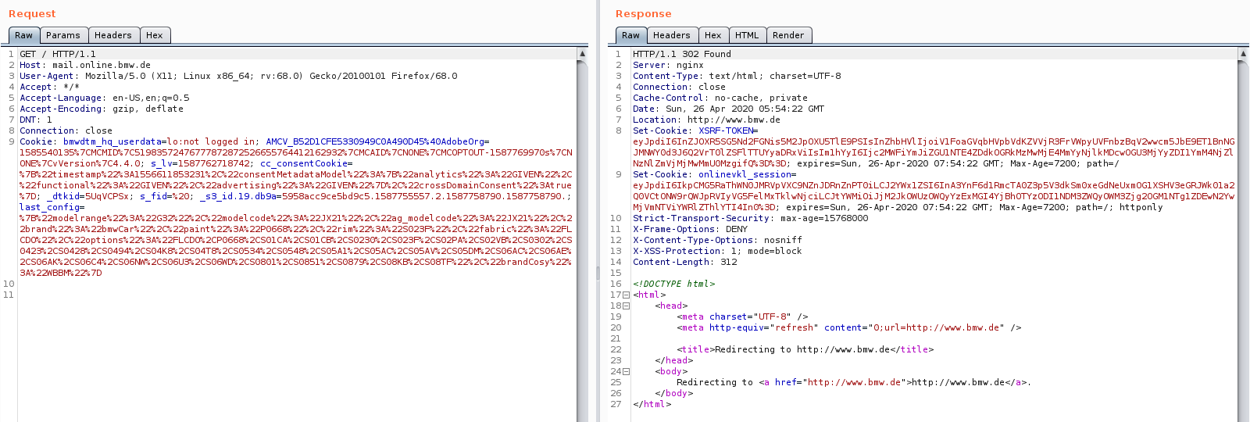Click the Response panel vertical scrollbar track
Viewport: 1250px width, 422px height.
(1243, 241)
